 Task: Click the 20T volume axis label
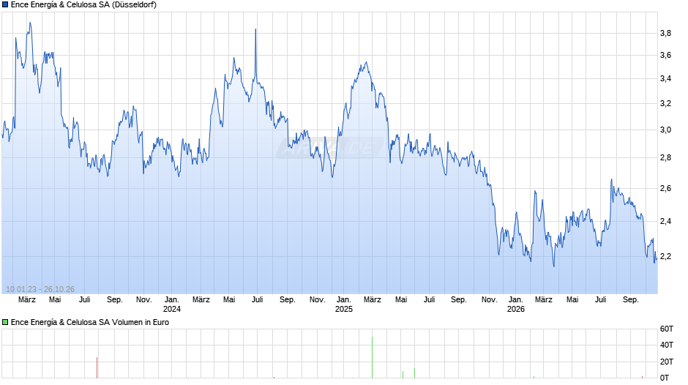click(667, 362)
